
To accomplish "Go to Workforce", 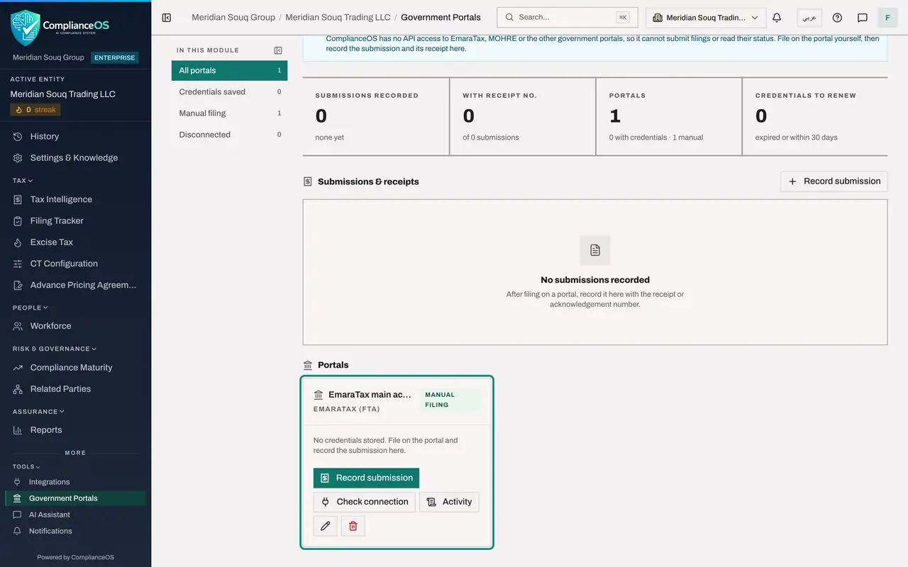I will tap(75, 326).
